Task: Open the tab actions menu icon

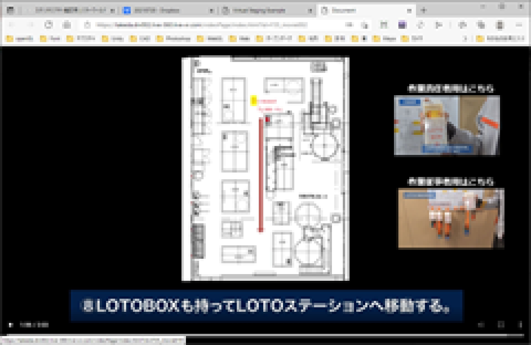Action: [x=11, y=11]
